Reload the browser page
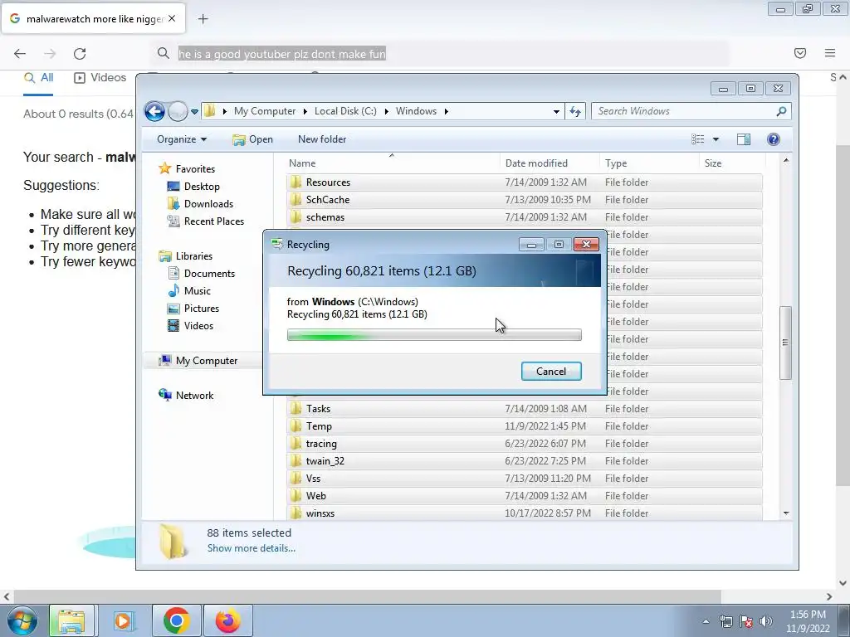This screenshot has height=637, width=850. coord(80,54)
